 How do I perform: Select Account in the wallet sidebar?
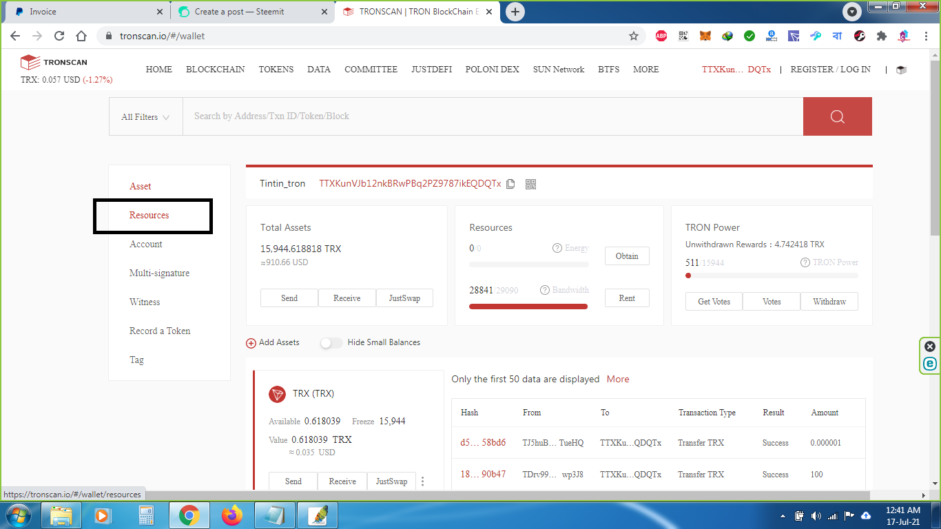click(x=146, y=245)
